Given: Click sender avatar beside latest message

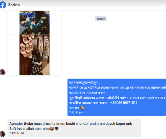Looking at the screenshot, I should (x=3, y=134).
